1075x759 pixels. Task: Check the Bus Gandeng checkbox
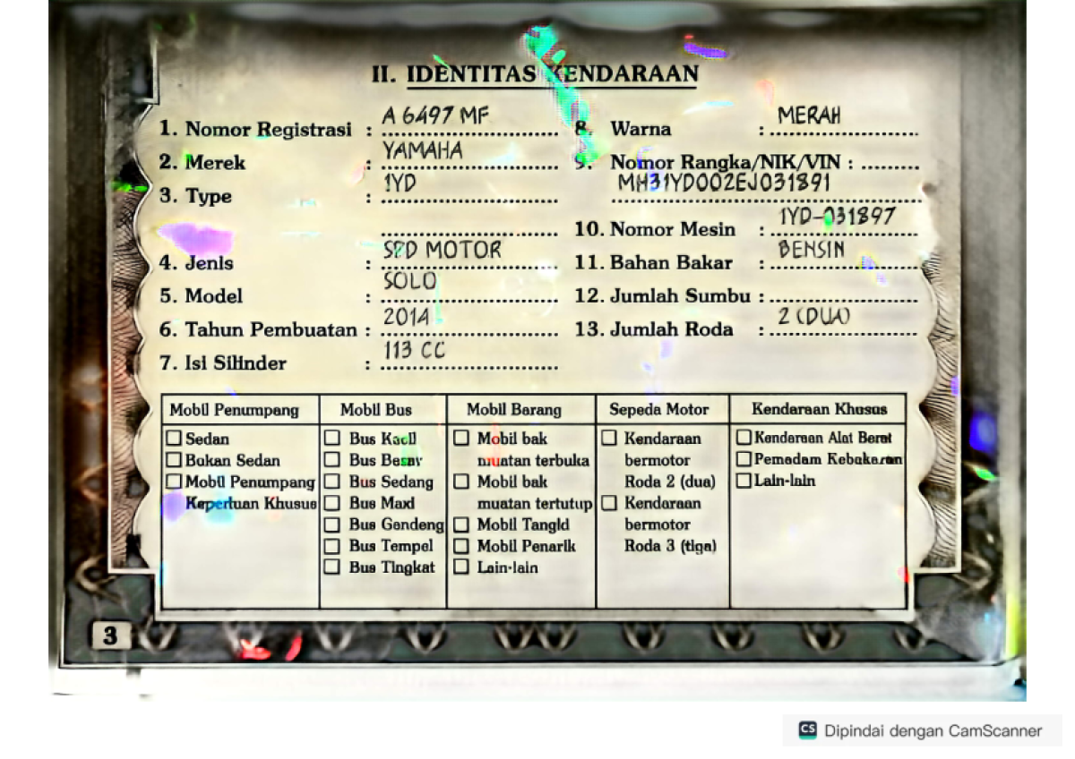tap(332, 524)
